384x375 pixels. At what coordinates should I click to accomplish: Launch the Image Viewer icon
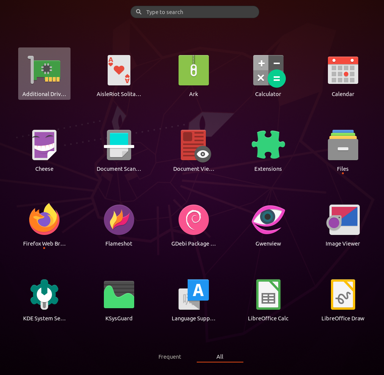343,220
